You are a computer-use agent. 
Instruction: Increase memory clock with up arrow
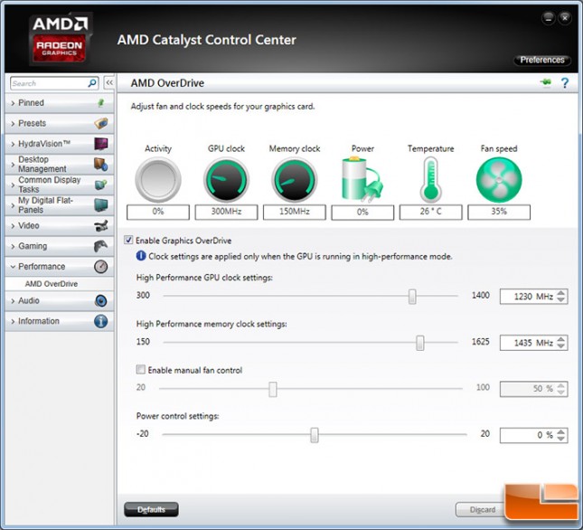tap(561, 339)
